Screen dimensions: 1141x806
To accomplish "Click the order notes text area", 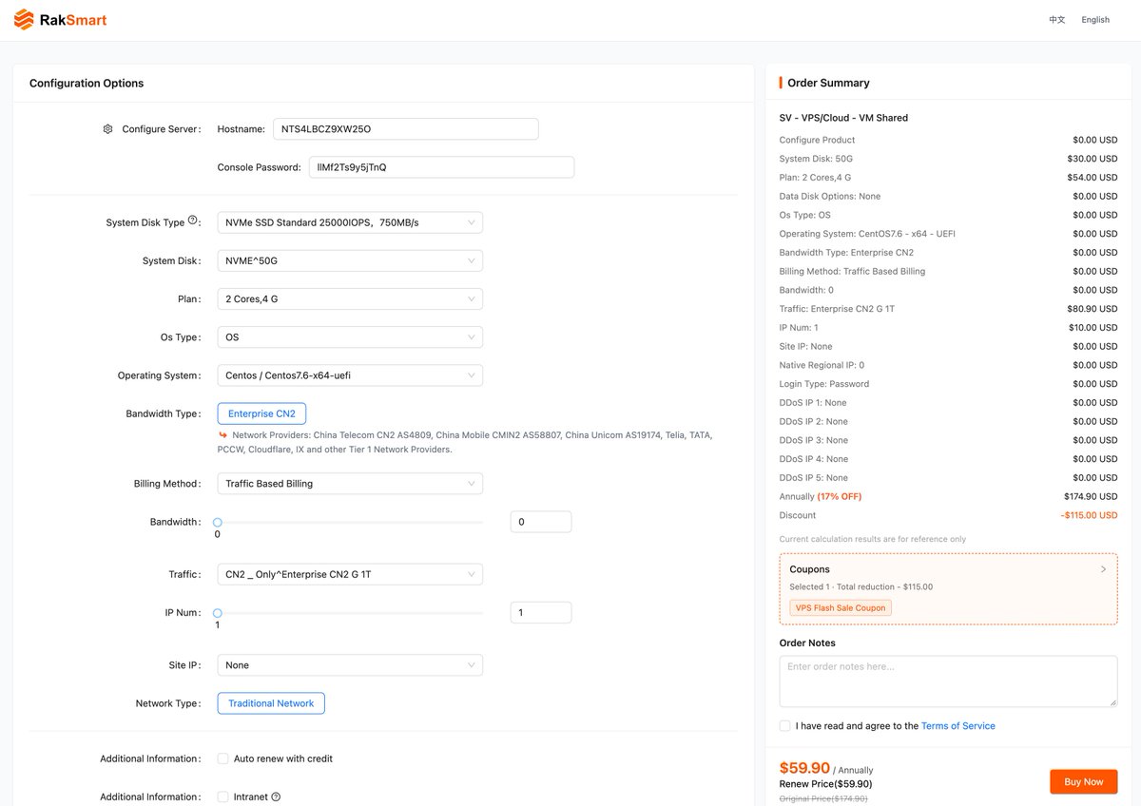I will [x=949, y=681].
